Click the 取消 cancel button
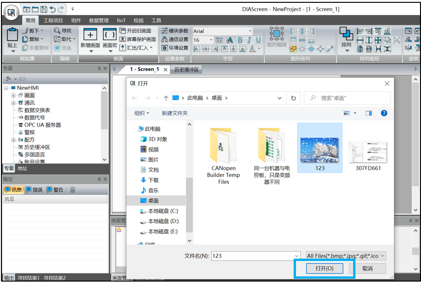421x282 pixels. [368, 268]
